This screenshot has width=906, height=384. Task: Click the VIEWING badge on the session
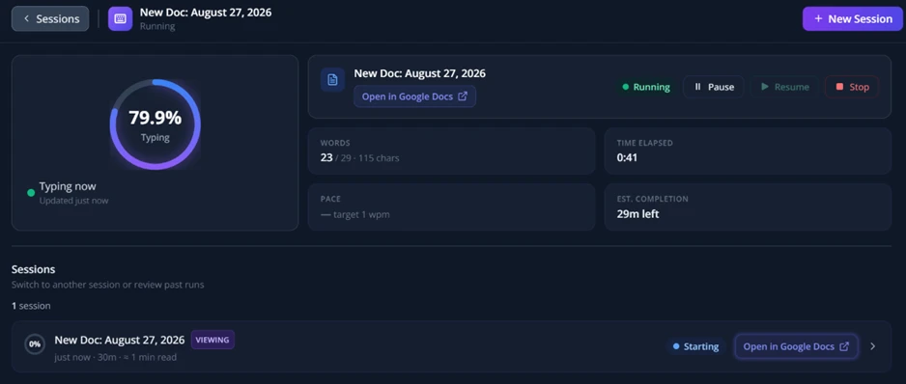(212, 340)
